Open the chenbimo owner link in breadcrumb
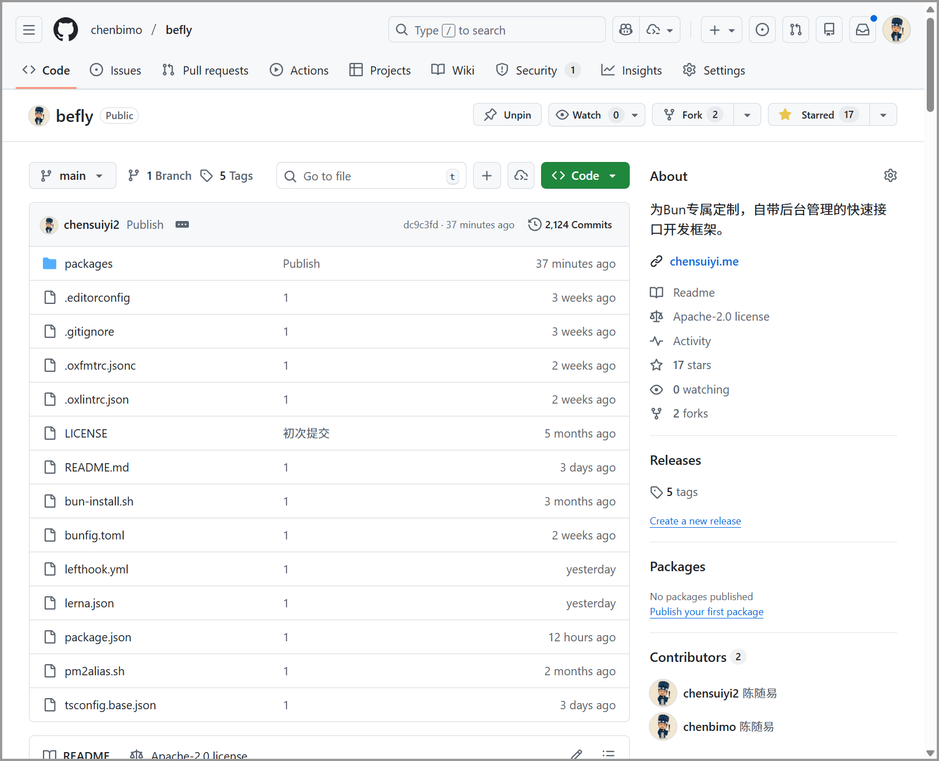Viewport: 939px width, 761px height. [x=116, y=30]
